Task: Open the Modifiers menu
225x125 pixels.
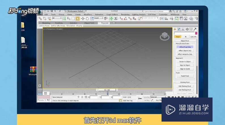Action: click(x=88, y=14)
